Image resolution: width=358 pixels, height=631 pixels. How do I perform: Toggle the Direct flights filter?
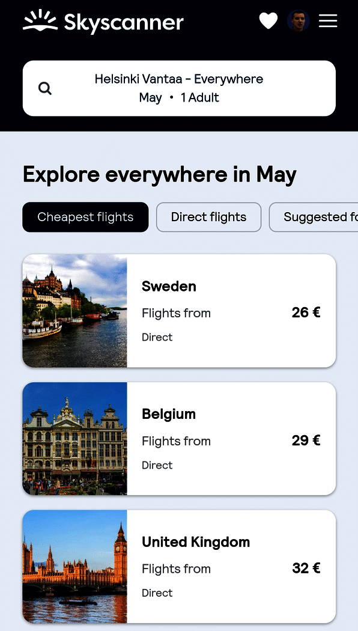click(208, 217)
